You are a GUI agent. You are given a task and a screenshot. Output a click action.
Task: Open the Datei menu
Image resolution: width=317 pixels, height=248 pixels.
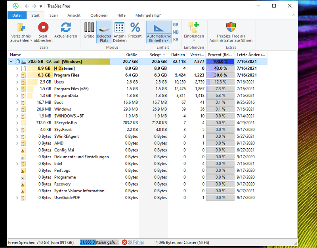(17, 15)
